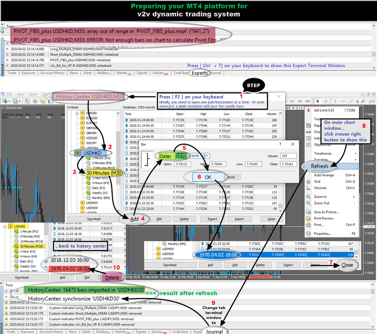
Task: Click the magnifier search icon in toolbar
Action: point(363,101)
